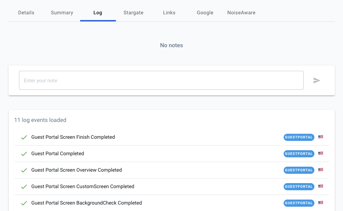Click the GUESTPORTAL badge on the Overview Completed row

click(299, 170)
